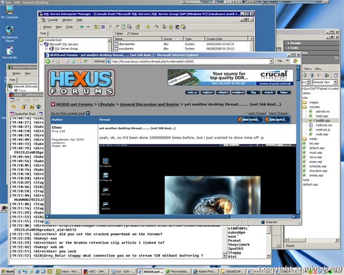
Task: Click Last Thread link
Action: [x=257, y=113]
